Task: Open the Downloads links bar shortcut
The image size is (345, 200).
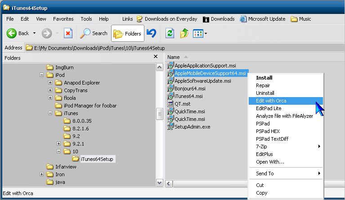Action: click(219, 19)
